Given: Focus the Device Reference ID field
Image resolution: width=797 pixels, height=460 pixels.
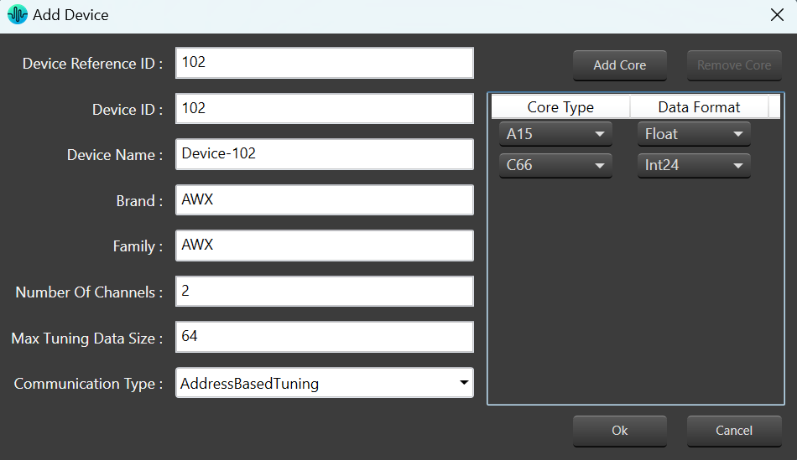Looking at the screenshot, I should [x=325, y=63].
